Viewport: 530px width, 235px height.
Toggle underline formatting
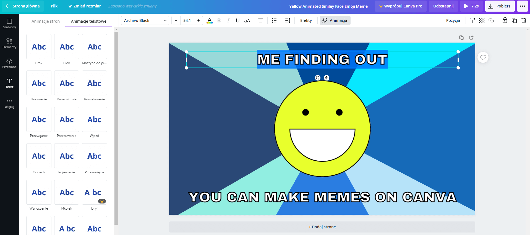pyautogui.click(x=237, y=20)
